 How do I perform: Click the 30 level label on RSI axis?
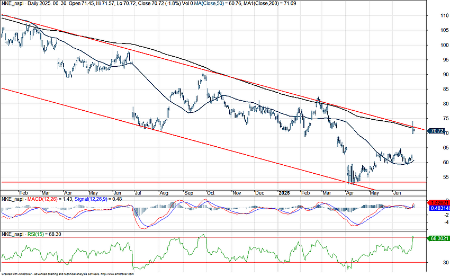pos(446,263)
